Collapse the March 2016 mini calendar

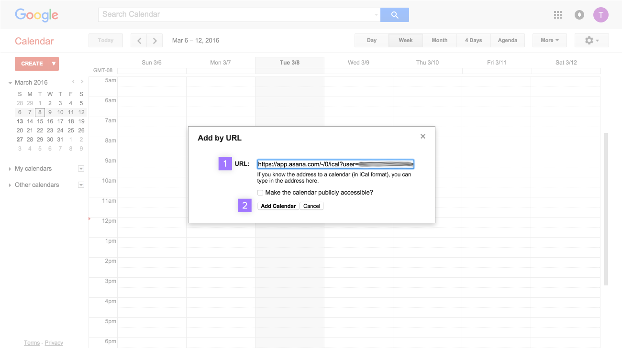click(10, 83)
